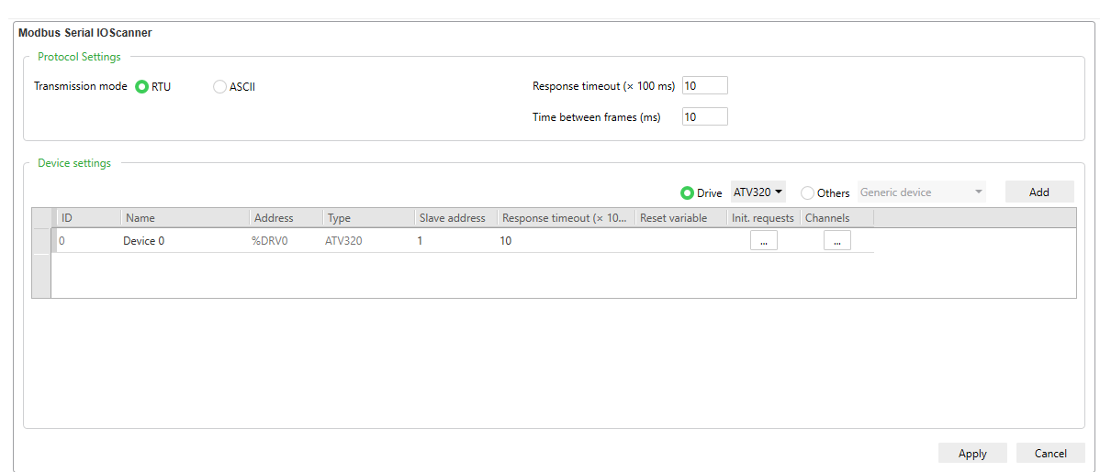Choose the Others device type radio
This screenshot has width=1100, height=472.
coord(807,192)
